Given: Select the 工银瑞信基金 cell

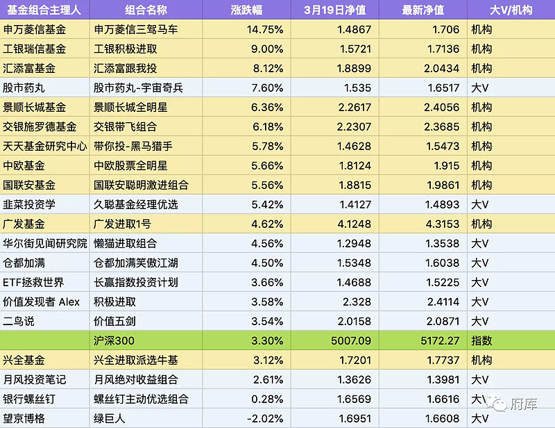Looking at the screenshot, I should point(44,49).
